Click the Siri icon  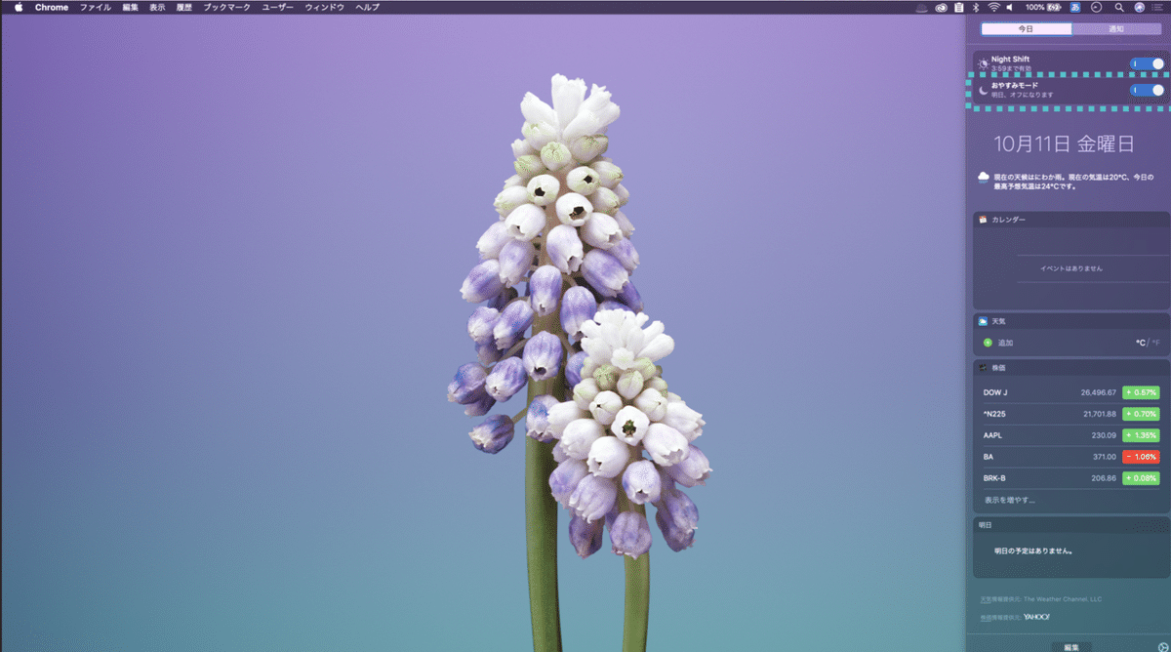[x=1140, y=7]
